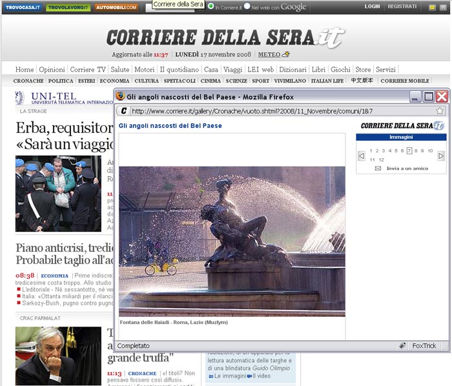Click the AUTOMOBILI.COM button
Image resolution: width=452 pixels, height=386 pixels.
point(116,8)
